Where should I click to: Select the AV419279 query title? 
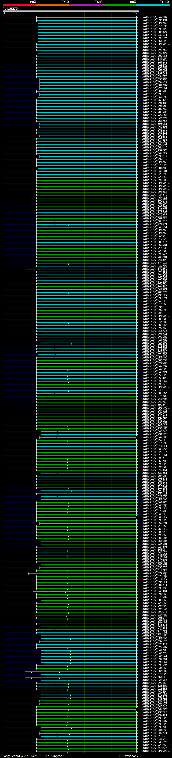10,9
